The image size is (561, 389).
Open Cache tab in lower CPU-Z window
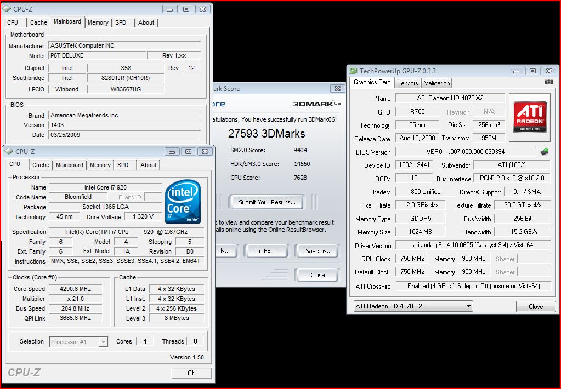click(41, 165)
